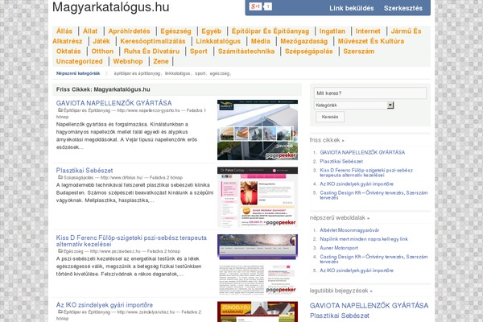Open Ruha És Divatáru category

(151, 52)
